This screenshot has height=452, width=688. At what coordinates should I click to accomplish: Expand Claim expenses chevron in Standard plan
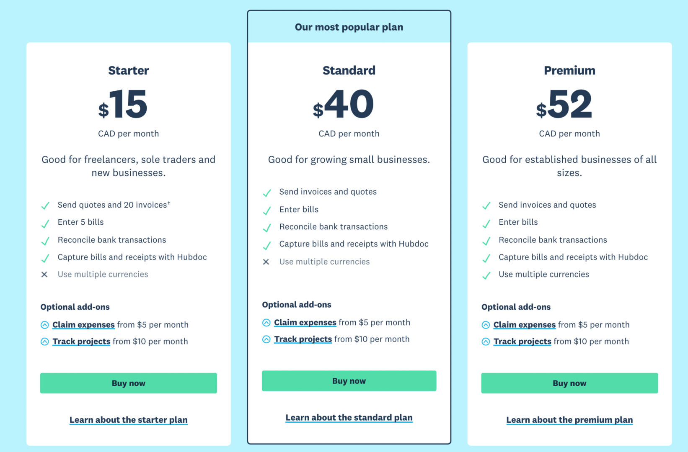(266, 323)
